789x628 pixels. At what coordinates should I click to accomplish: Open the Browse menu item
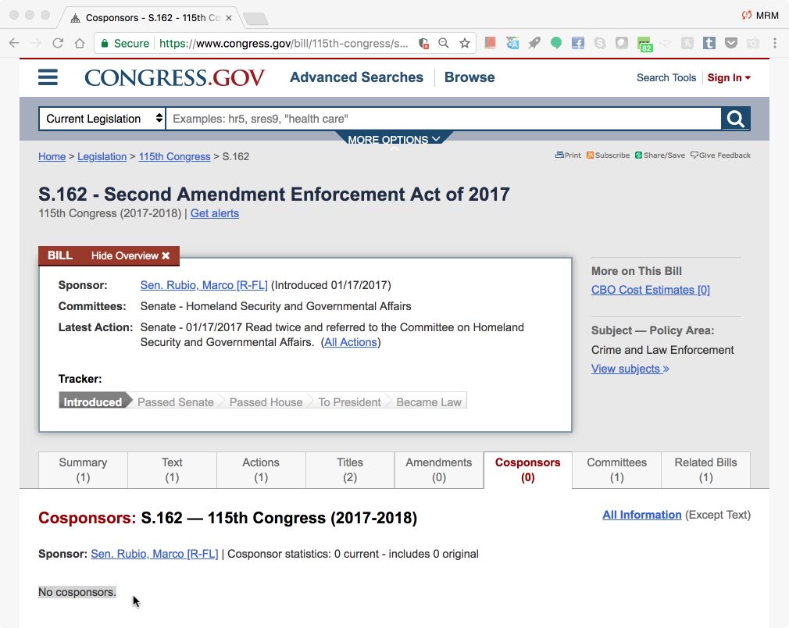(469, 77)
